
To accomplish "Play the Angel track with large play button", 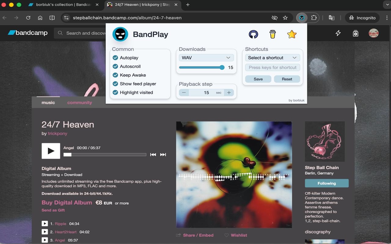I will [51, 151].
